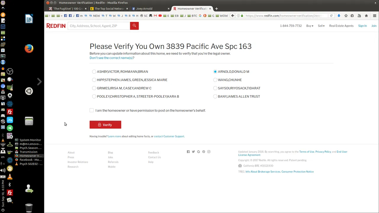The height and width of the screenshot is (213, 379).
Task: Click the Firefox URL address bar
Action: [x=285, y=16]
